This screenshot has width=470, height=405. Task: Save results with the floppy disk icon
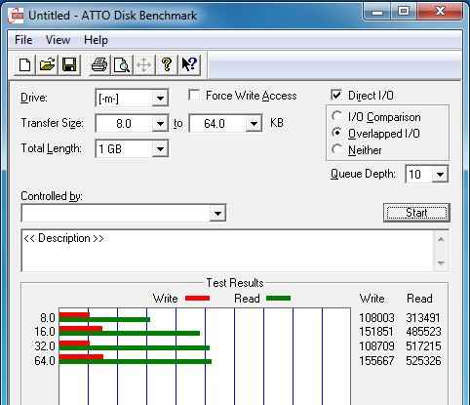coord(69,64)
